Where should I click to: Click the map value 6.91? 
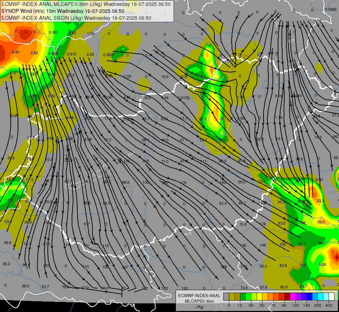pos(164,119)
